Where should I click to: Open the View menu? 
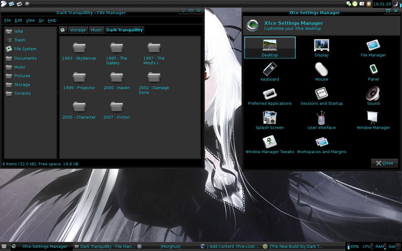(30, 20)
